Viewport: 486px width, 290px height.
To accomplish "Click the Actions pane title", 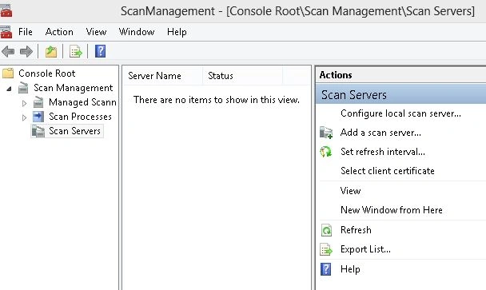I will pyautogui.click(x=336, y=75).
